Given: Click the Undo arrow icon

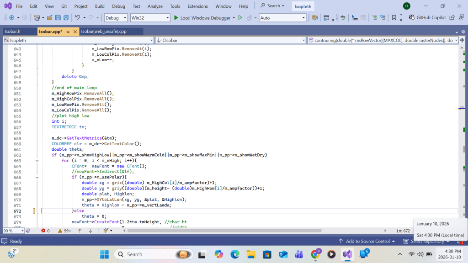Looking at the screenshot, I should (x=78, y=18).
